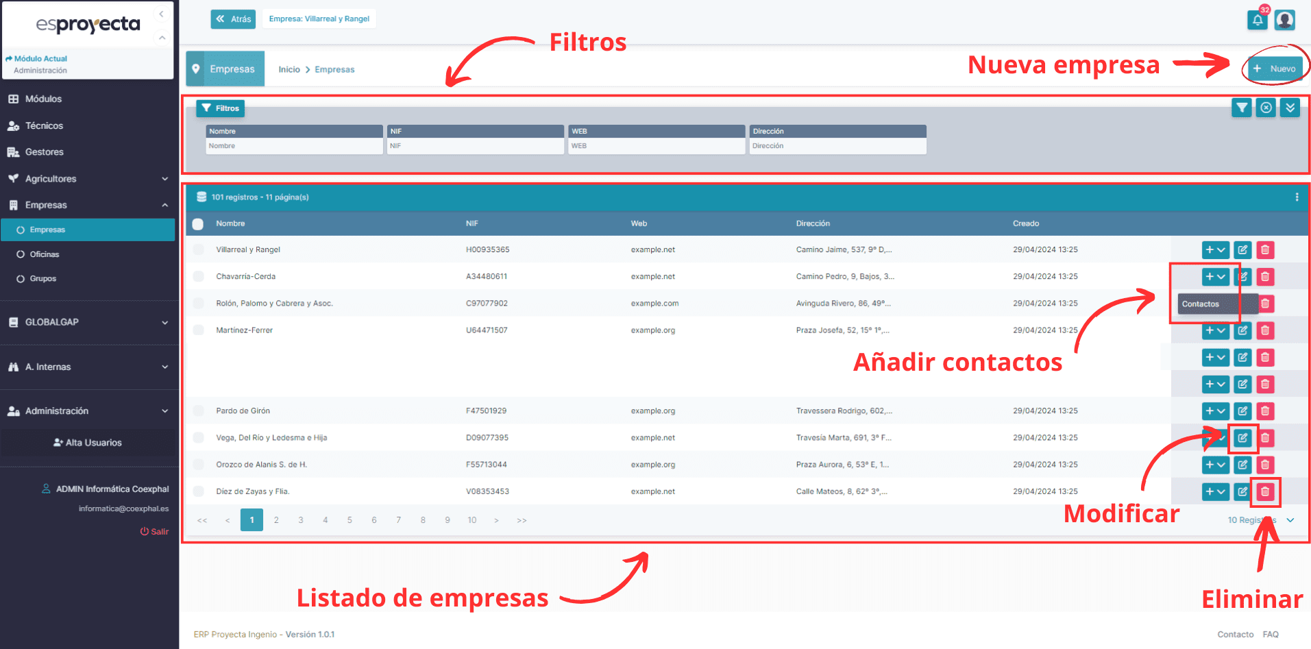This screenshot has width=1311, height=649.
Task: Check the row checkbox for Chavarría-Cerda
Action: coord(198,276)
